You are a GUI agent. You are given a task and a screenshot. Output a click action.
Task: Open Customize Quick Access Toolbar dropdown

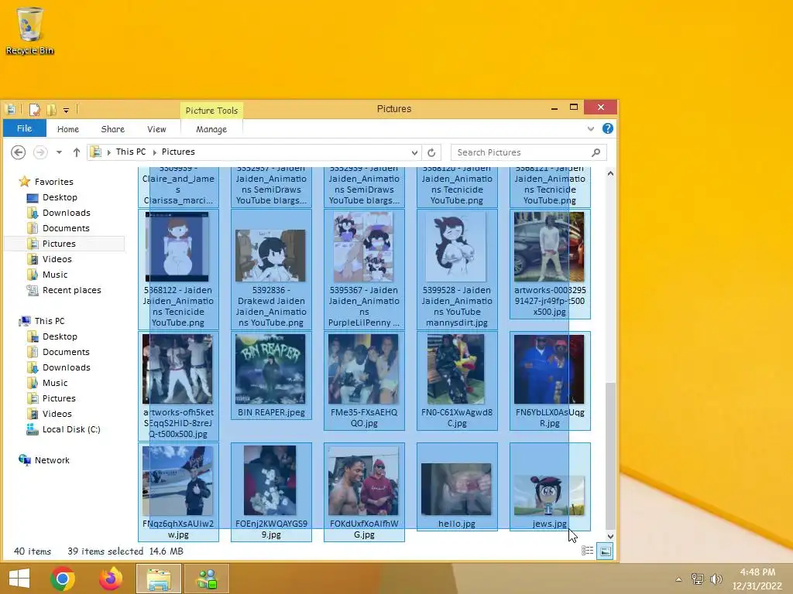click(x=66, y=110)
